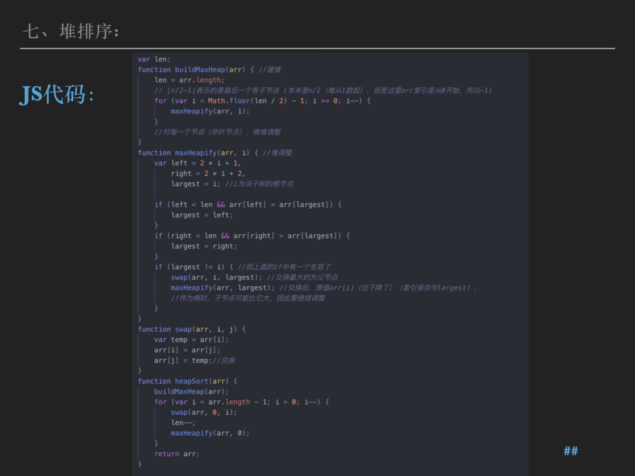Click the 'len = arr.length;' code line
The height and width of the screenshot is (476, 635).
click(x=189, y=80)
